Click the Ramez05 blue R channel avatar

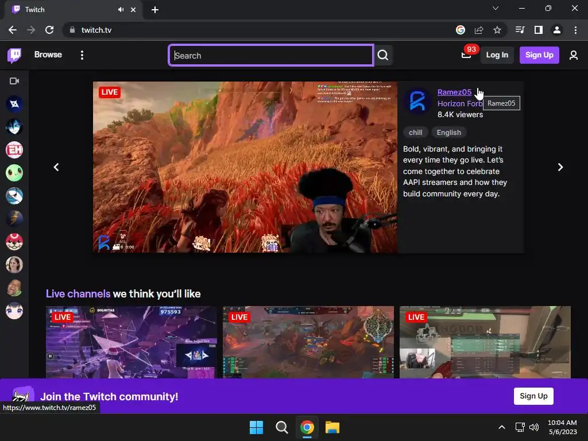(417, 101)
